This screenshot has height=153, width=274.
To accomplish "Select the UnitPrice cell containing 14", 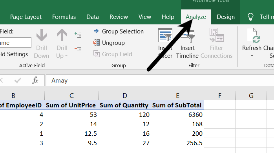I will click(x=71, y=124).
